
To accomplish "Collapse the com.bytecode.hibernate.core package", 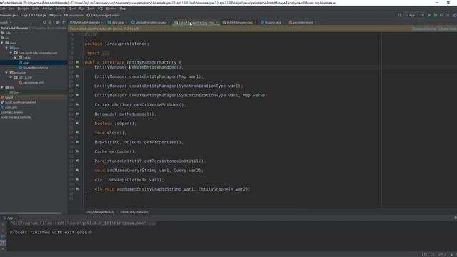I will 11,53.
